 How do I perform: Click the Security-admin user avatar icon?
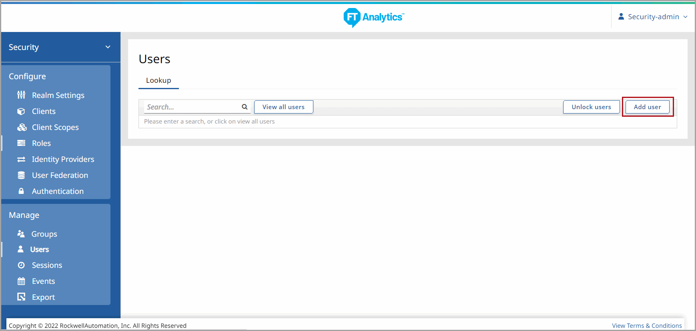pos(621,16)
